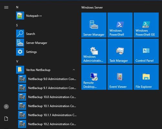Open the user account icon in sidebar

click(x=6, y=107)
